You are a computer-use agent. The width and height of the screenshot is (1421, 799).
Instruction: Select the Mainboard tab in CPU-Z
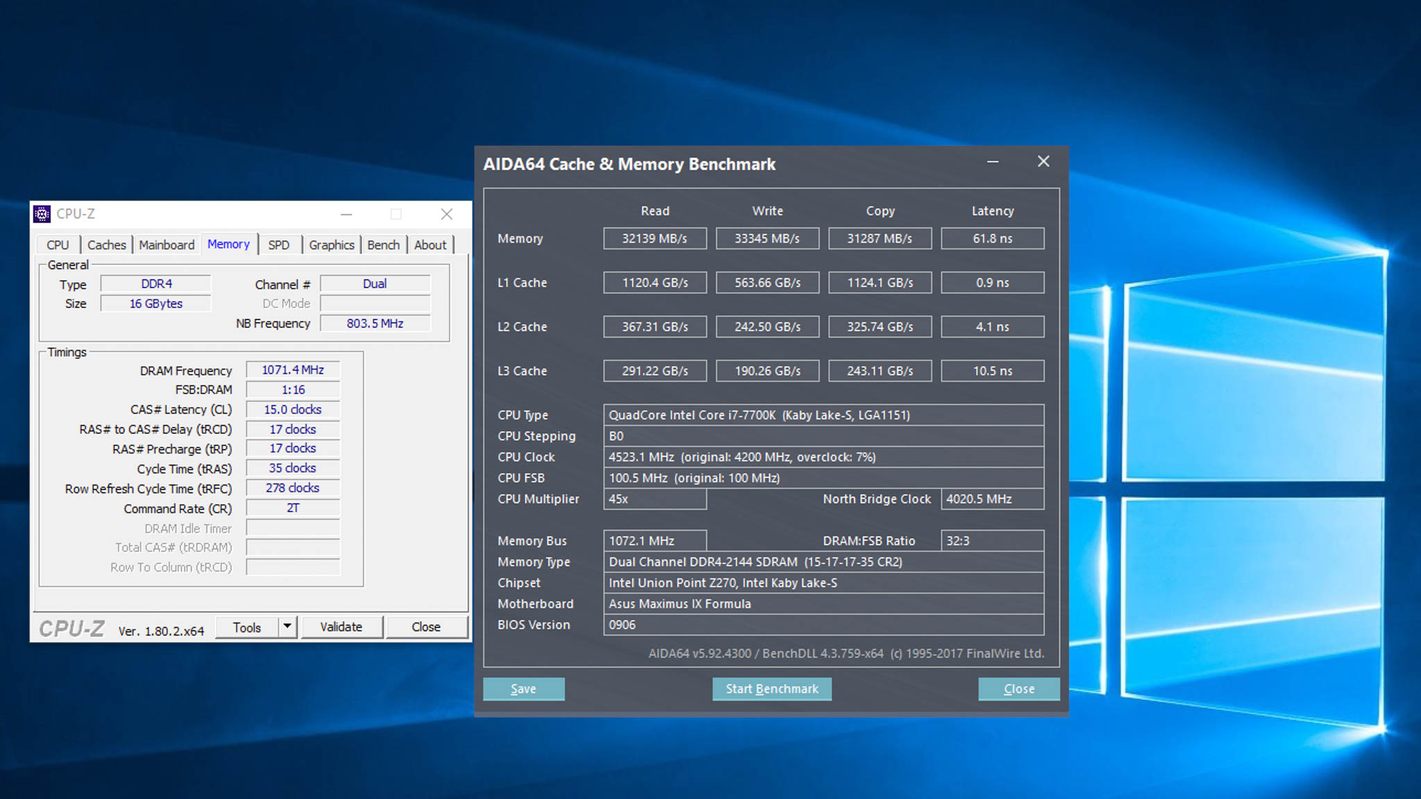coord(167,245)
